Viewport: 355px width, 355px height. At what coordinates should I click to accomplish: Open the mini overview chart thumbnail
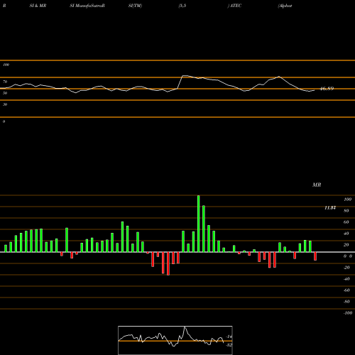(175, 340)
